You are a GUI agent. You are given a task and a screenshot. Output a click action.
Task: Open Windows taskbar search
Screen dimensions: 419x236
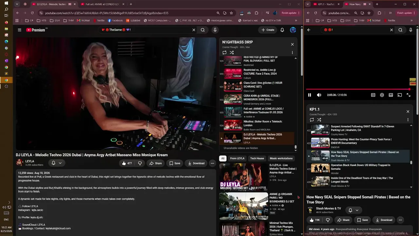click(6, 10)
